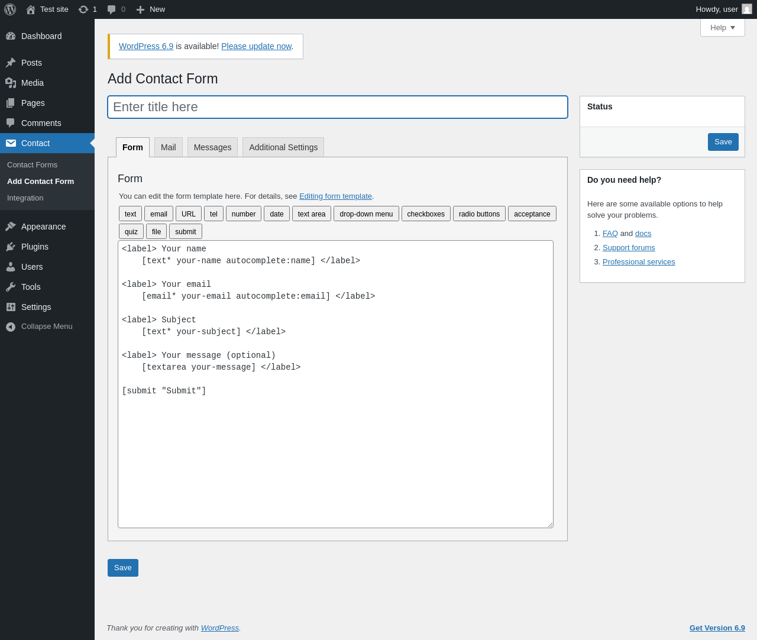Screen dimensions: 757x640
Task: Insert a checkboxes form tag
Action: [426, 214]
